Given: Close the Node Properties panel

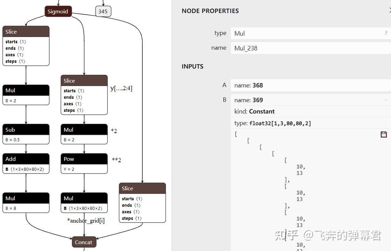Looking at the screenshot, I should tap(390, 11).
